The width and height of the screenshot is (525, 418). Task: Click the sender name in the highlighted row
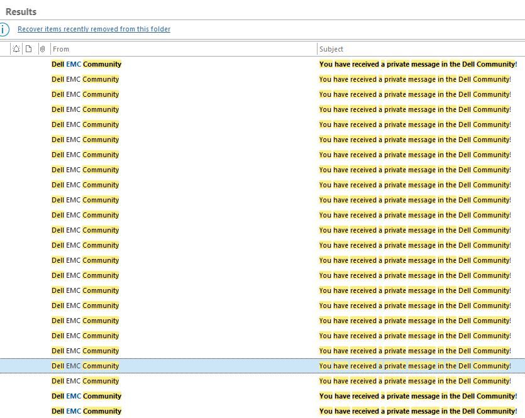[x=86, y=366]
